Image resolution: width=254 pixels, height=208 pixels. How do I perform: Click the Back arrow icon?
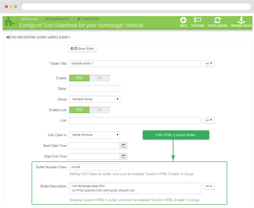point(183,20)
